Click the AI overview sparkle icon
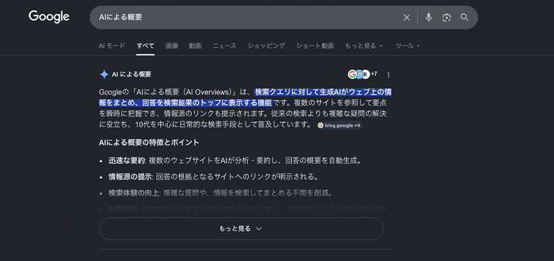Image resolution: width=554 pixels, height=261 pixels. coord(104,74)
